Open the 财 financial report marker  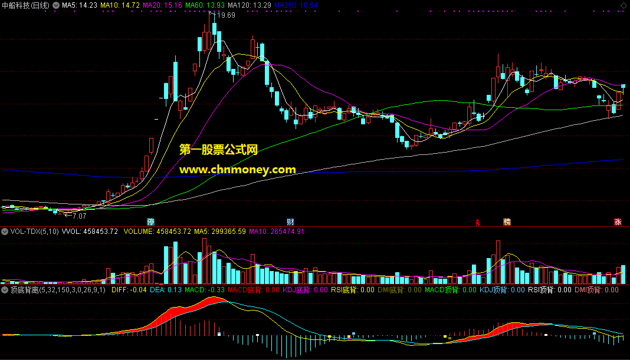point(290,222)
